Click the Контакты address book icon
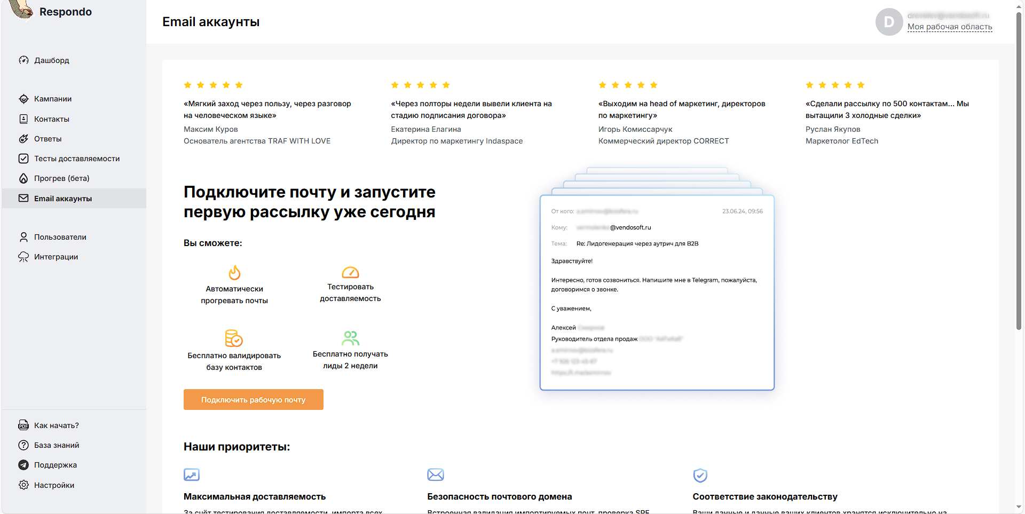1025x514 pixels. pos(23,118)
